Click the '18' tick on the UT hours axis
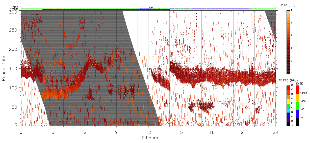 pos(212,132)
